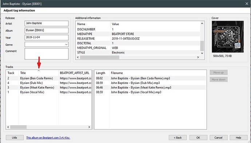Viewport: 251px width, 143px height.
Task: Click the Back button
Action: click(178, 138)
